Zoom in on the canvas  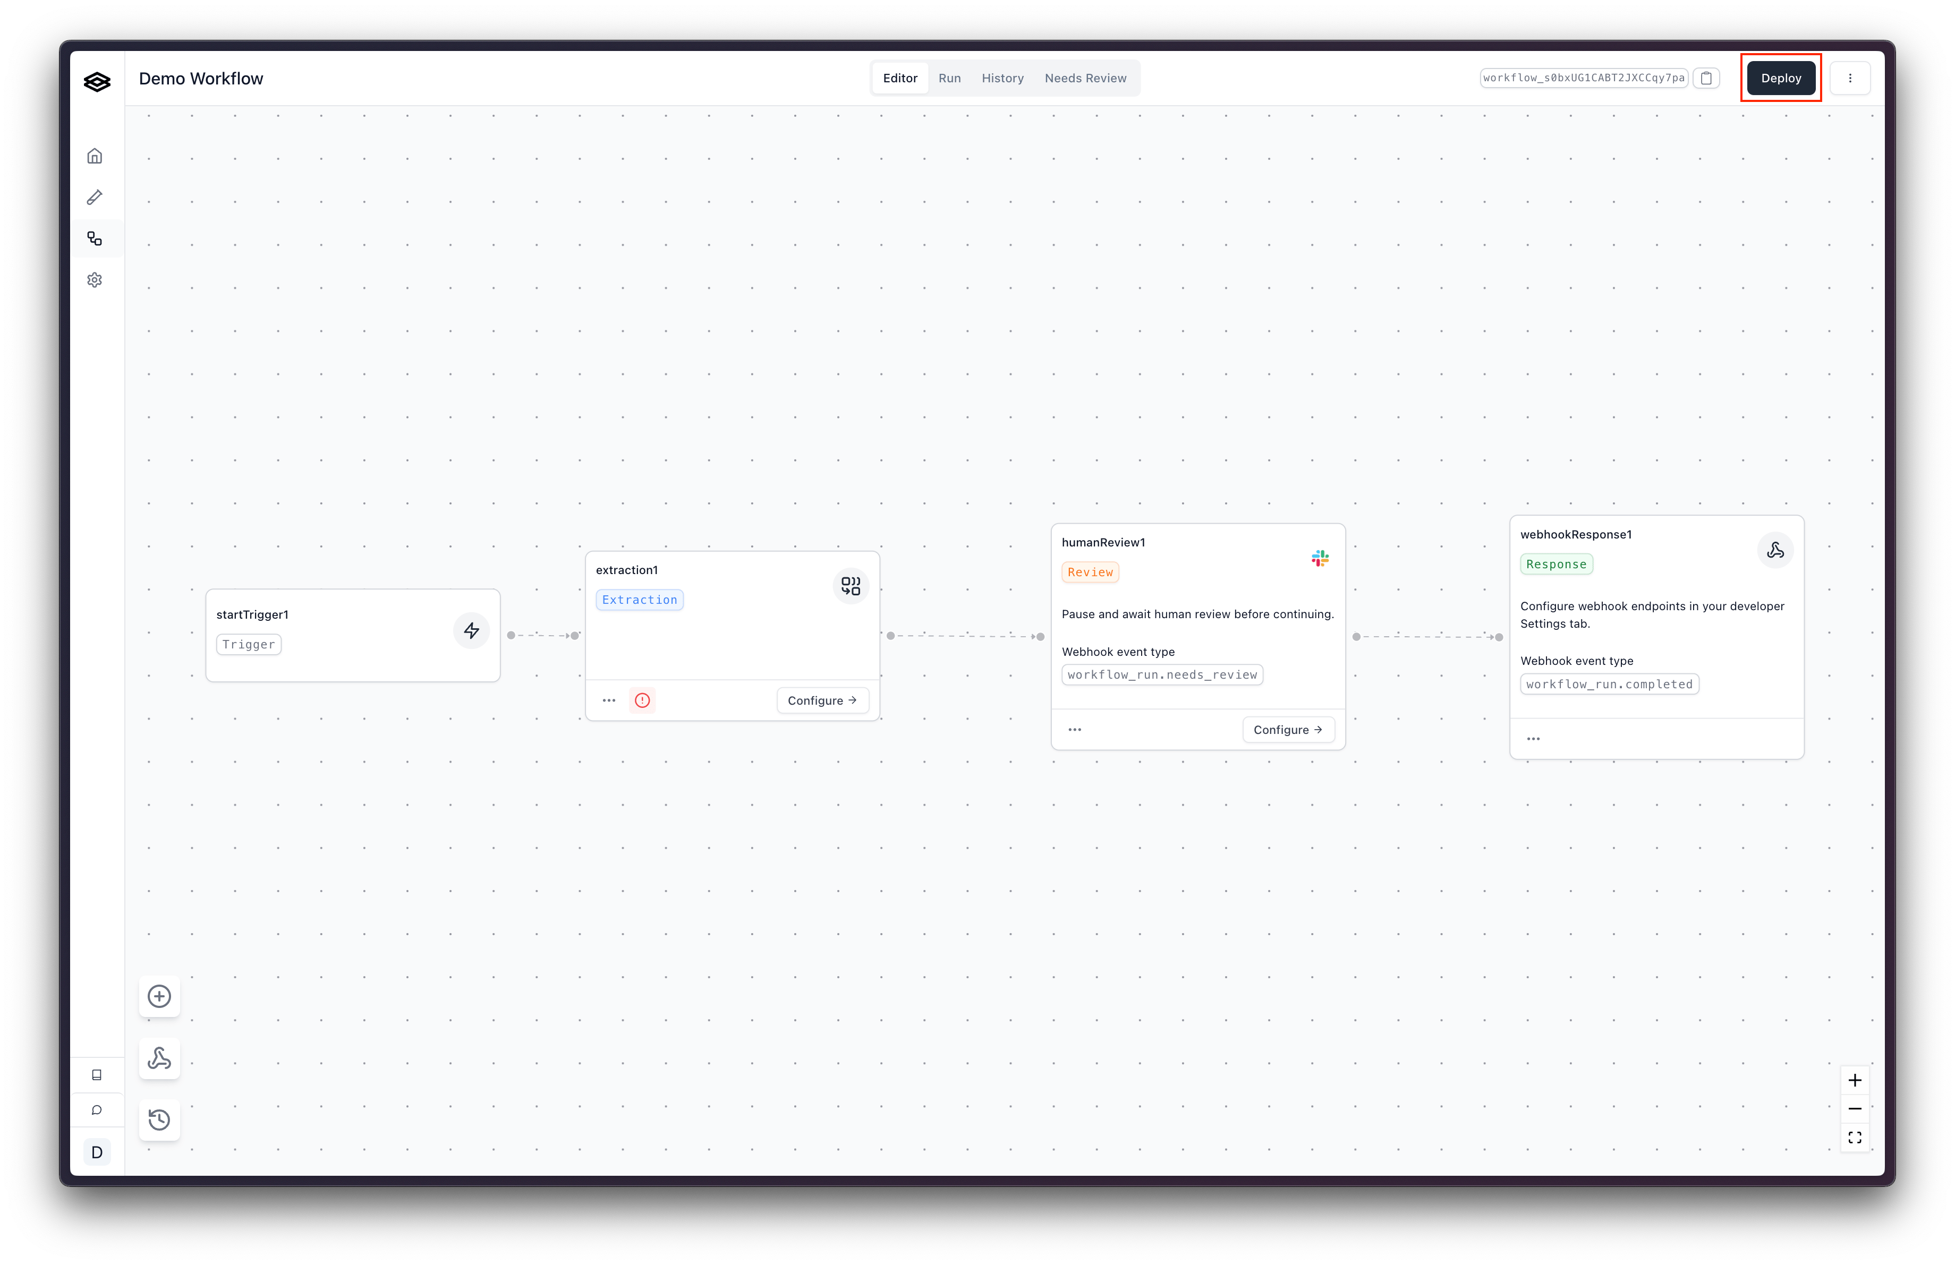(x=1855, y=1080)
